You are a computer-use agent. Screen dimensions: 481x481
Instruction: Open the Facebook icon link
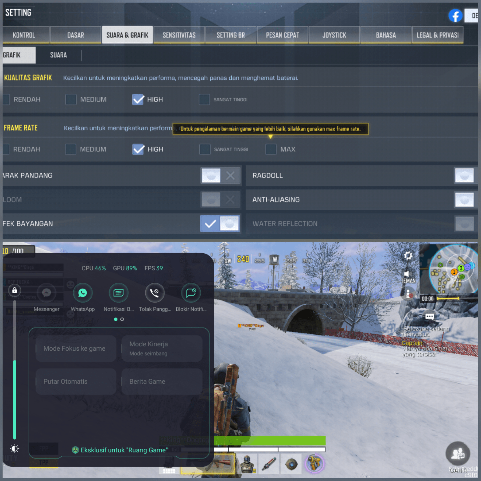point(455,16)
